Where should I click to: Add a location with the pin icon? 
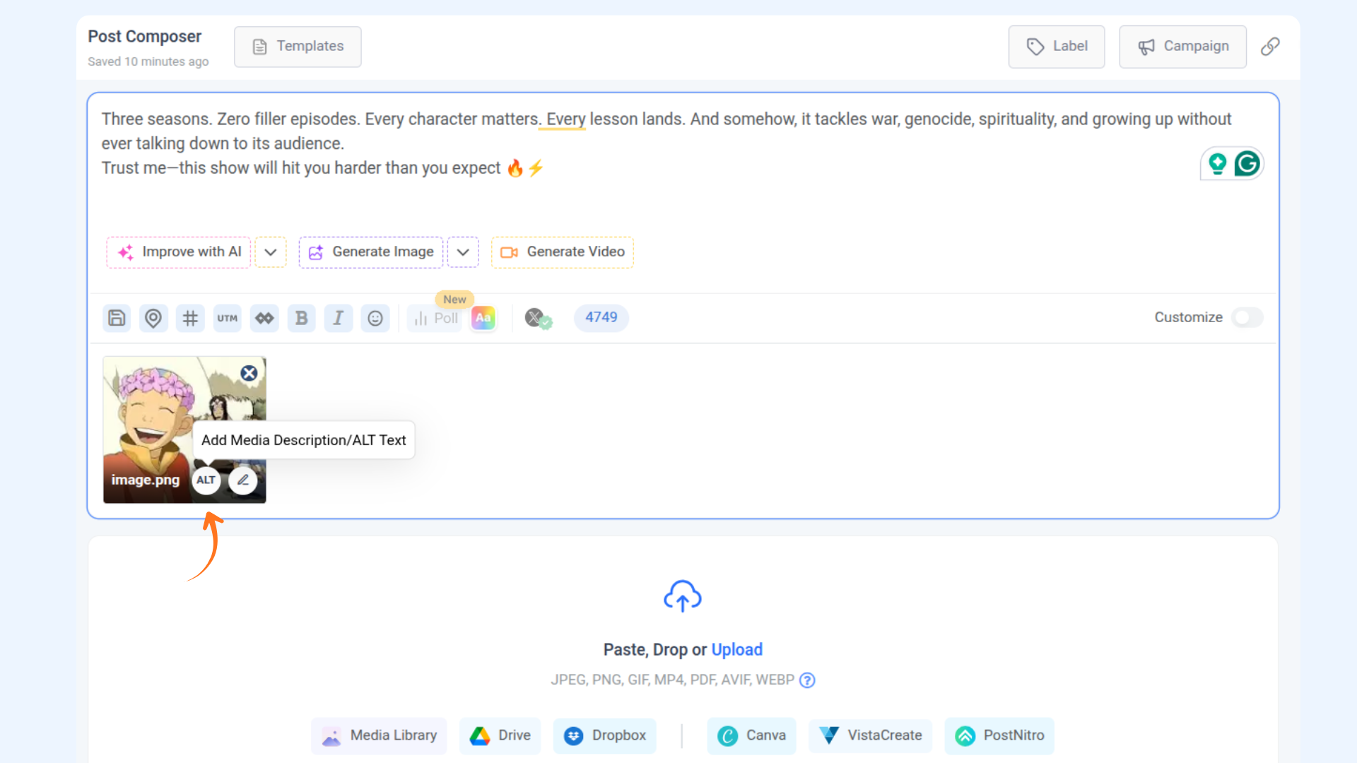[153, 318]
